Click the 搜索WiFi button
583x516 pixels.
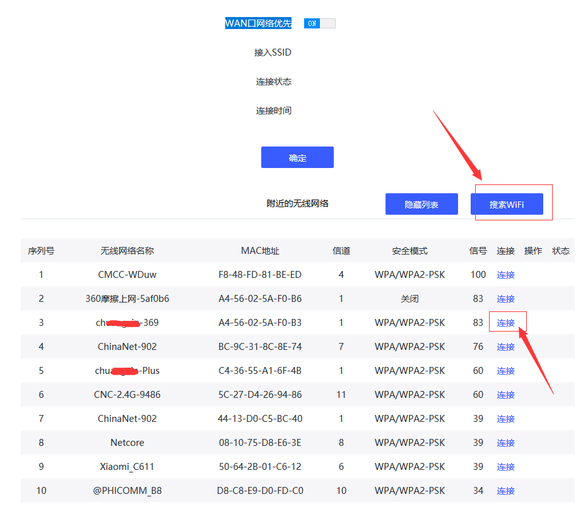(x=507, y=204)
